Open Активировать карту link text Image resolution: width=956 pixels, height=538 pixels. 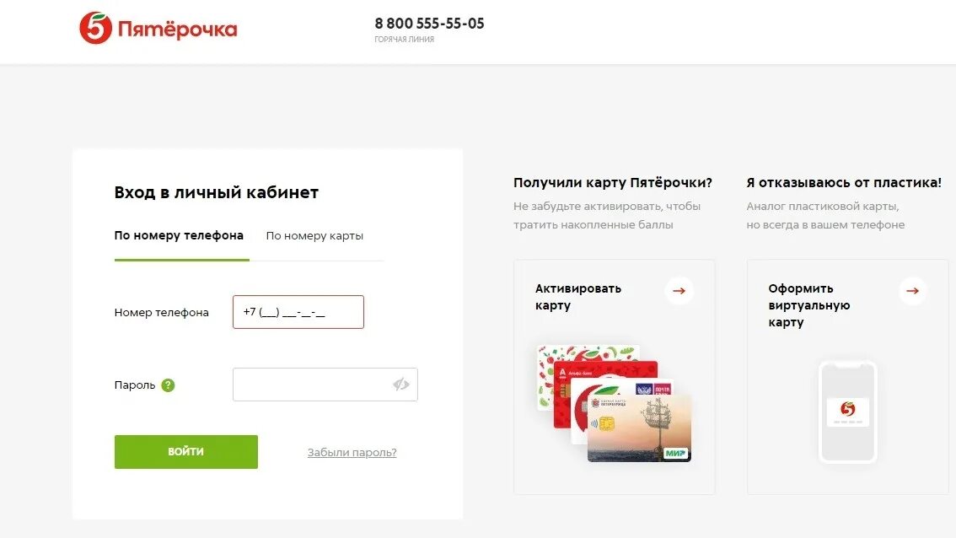[578, 297]
